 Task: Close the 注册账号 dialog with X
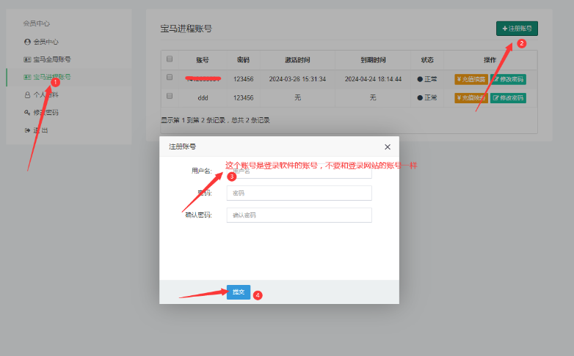coord(388,147)
